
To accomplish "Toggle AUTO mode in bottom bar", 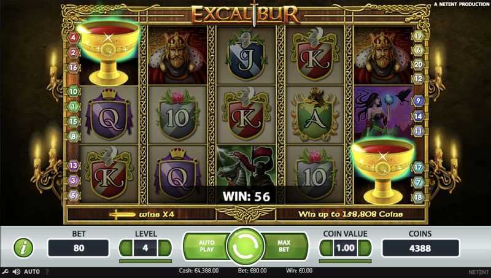I will coord(32,271).
